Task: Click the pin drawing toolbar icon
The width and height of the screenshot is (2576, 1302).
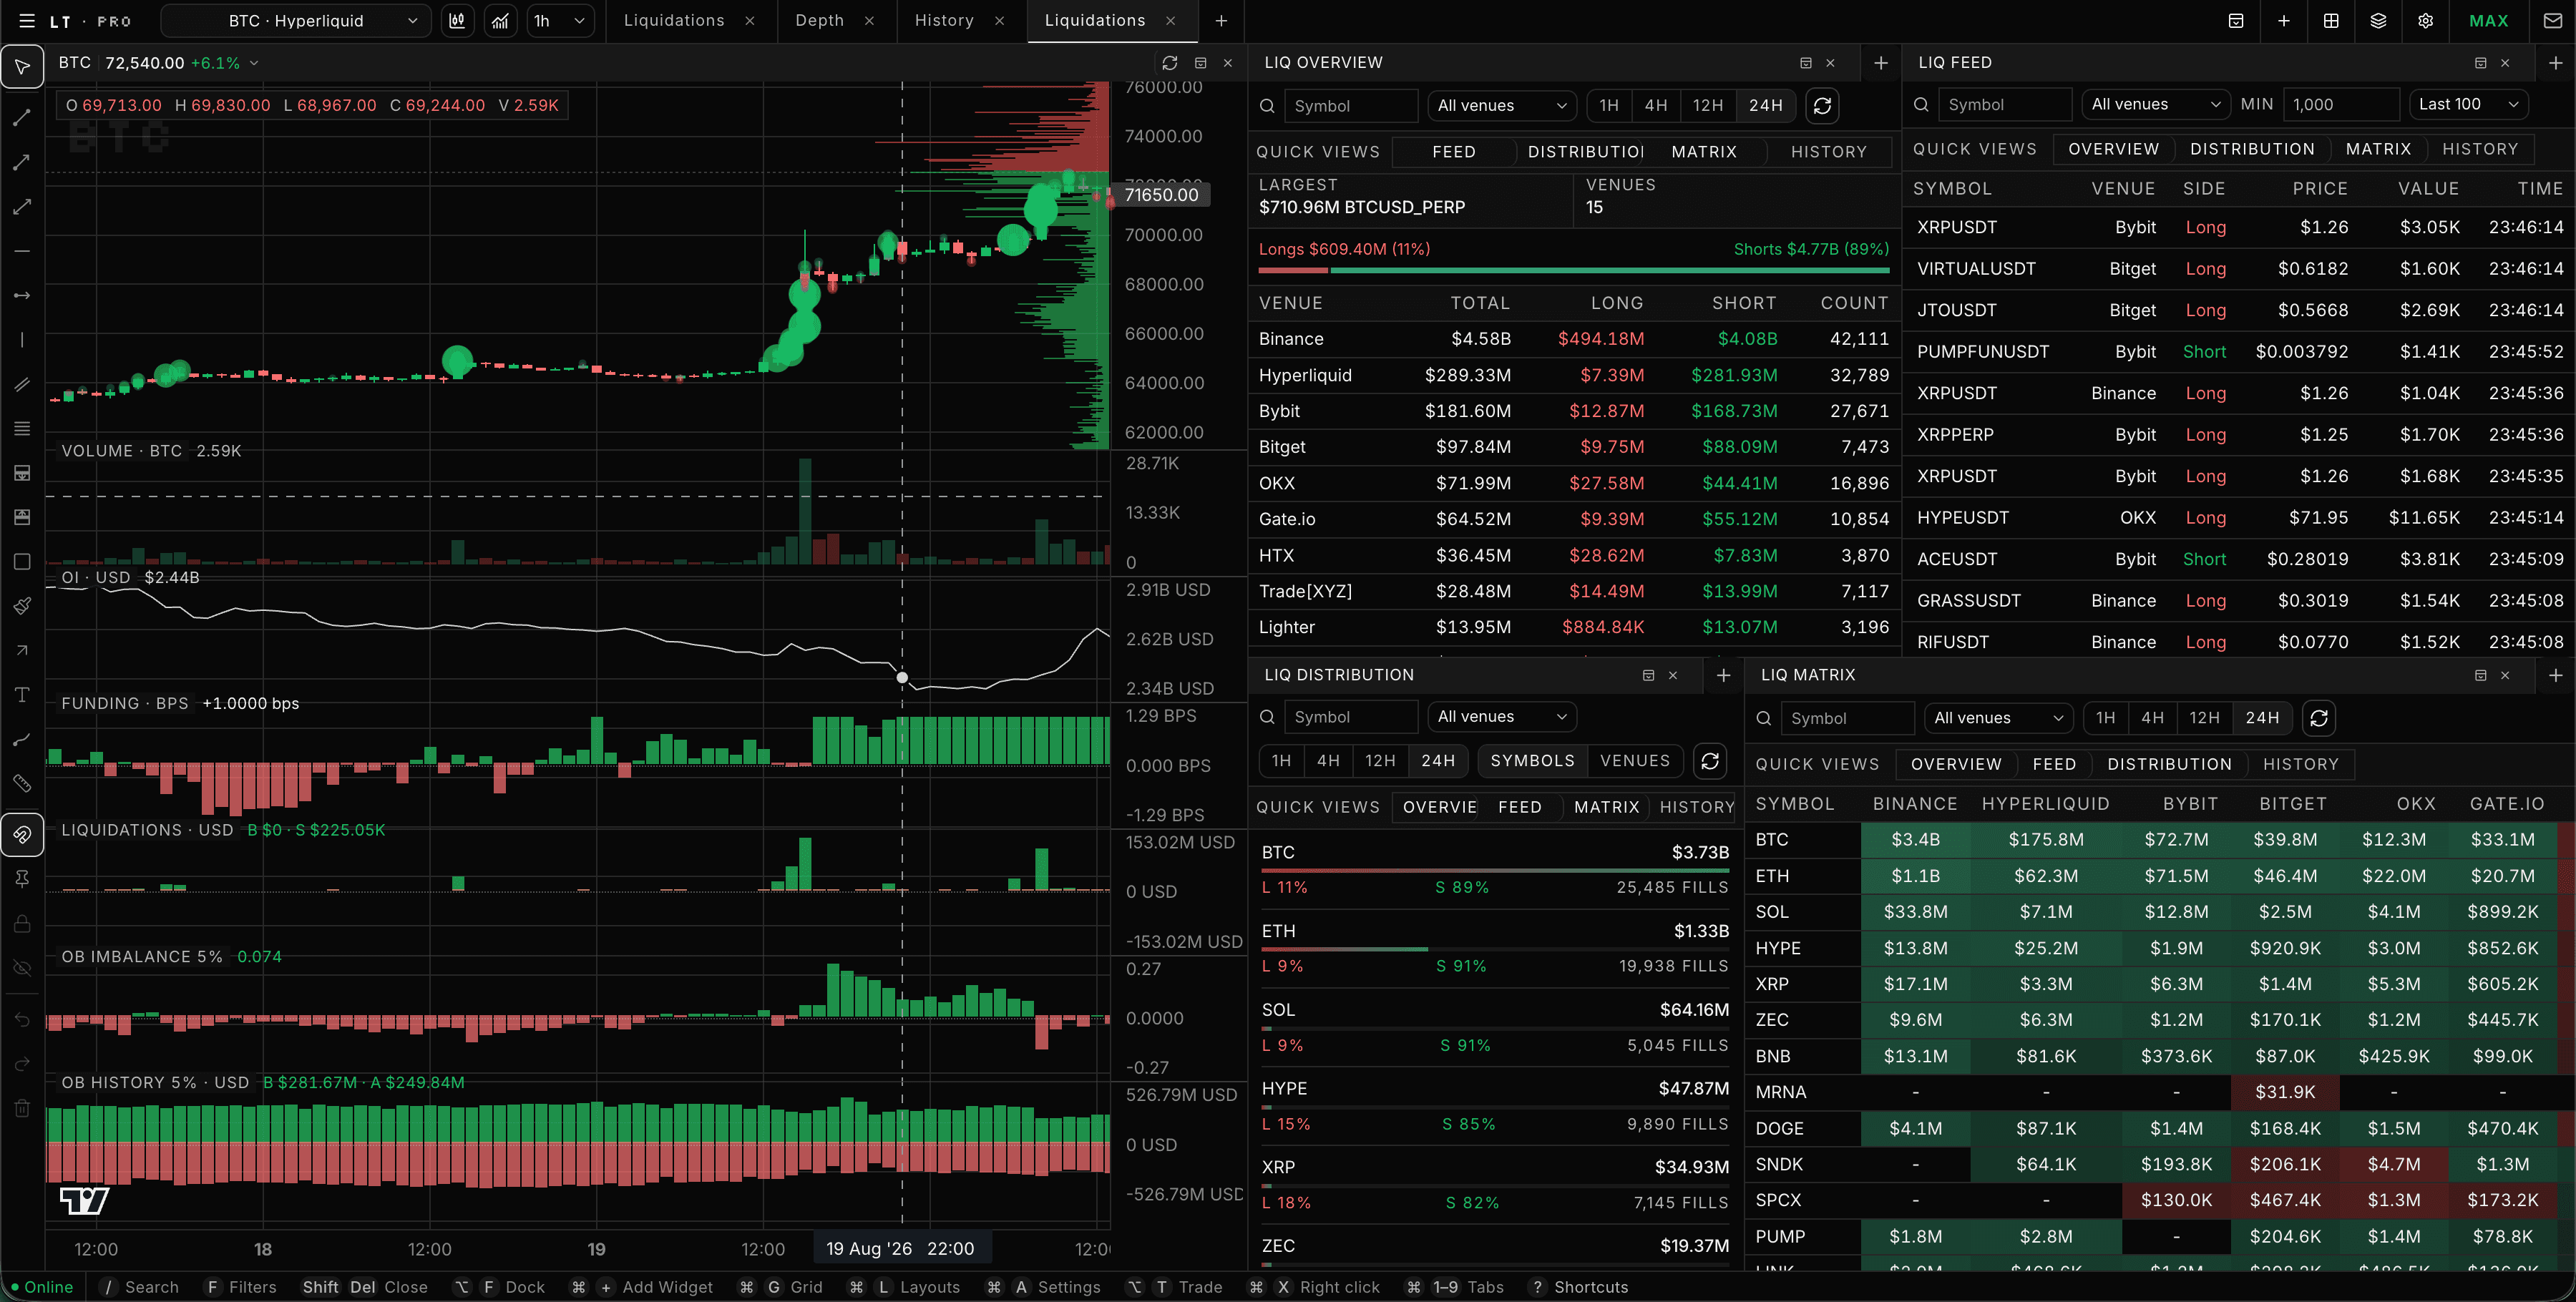Action: 22,878
